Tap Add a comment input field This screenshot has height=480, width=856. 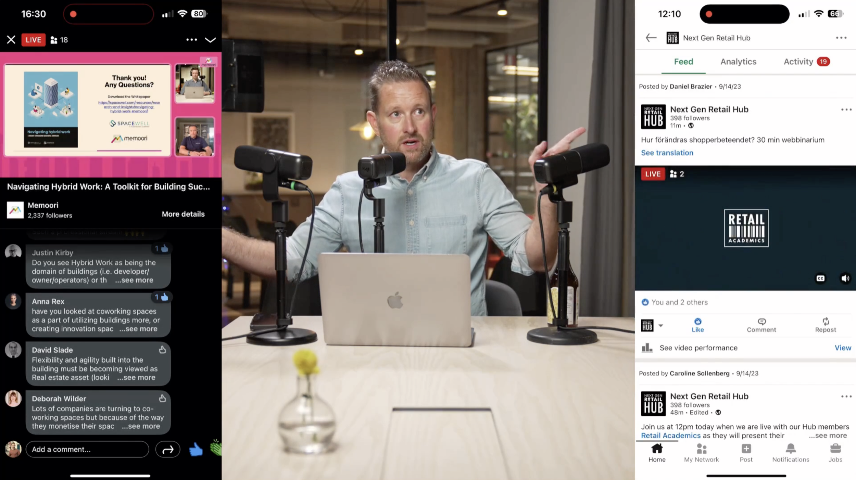87,449
